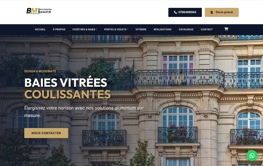This screenshot has width=263, height=166.
Task: Click the phone icon beside 0760466064
Action: [x=175, y=12]
